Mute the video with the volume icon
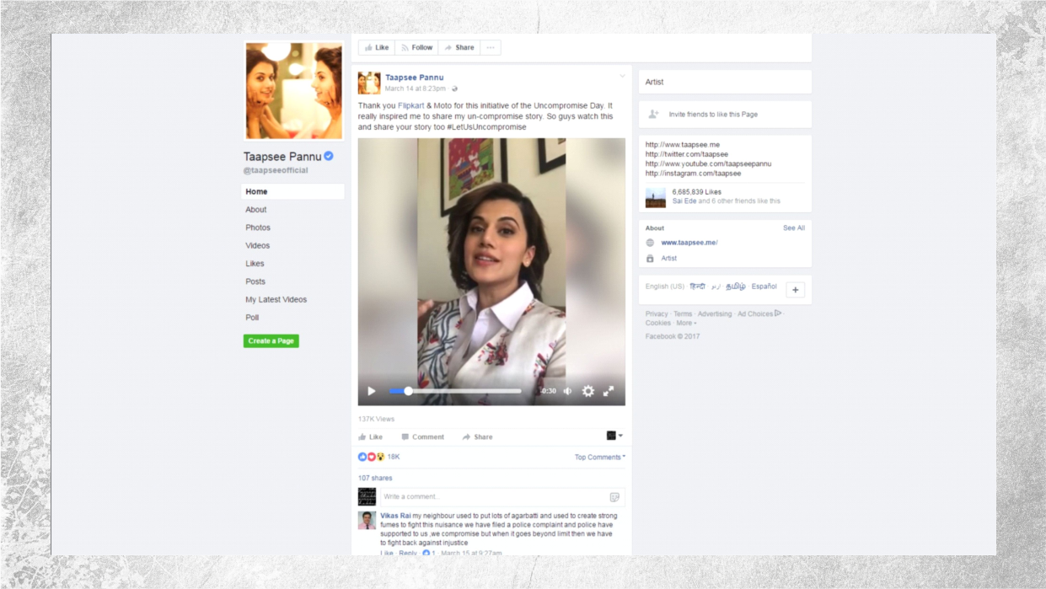This screenshot has height=589, width=1046. pyautogui.click(x=568, y=391)
